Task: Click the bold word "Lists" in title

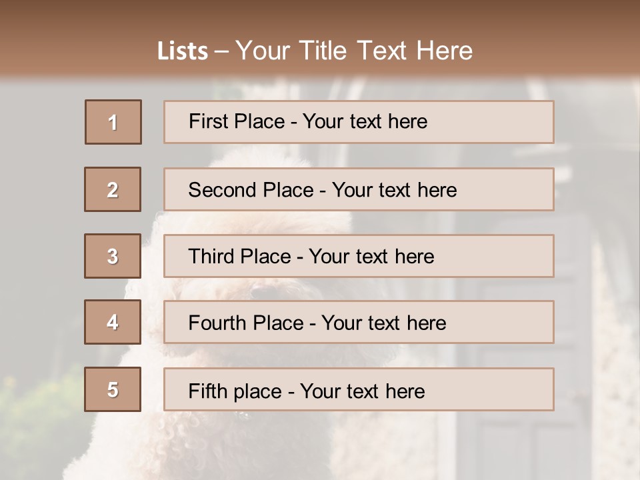Action: 183,51
